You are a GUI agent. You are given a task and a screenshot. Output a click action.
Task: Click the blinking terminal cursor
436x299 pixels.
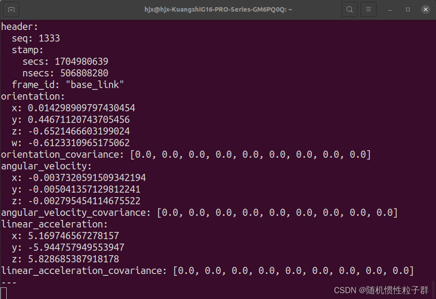(4, 292)
